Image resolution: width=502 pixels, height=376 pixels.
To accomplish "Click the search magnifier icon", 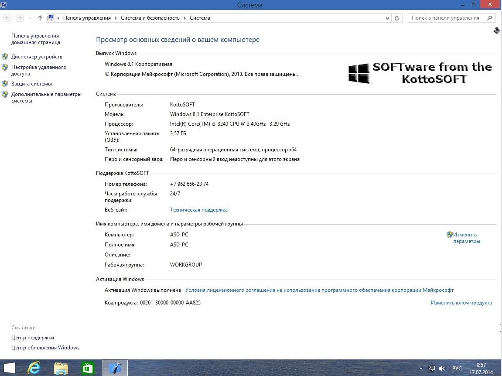I will tap(489, 18).
